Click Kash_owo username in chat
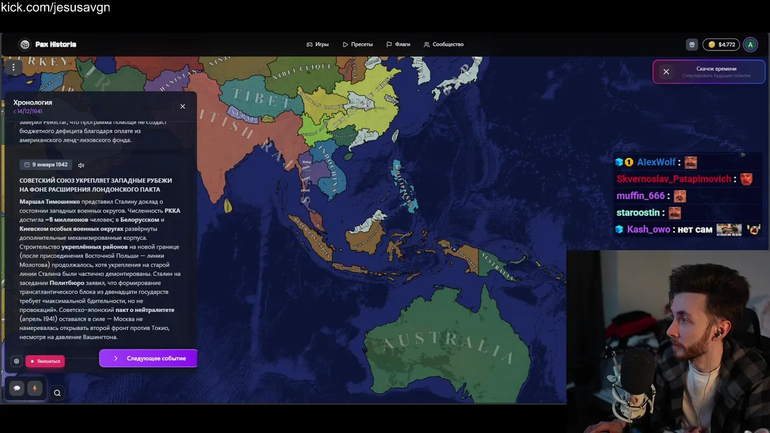The width and height of the screenshot is (770, 433). point(648,230)
